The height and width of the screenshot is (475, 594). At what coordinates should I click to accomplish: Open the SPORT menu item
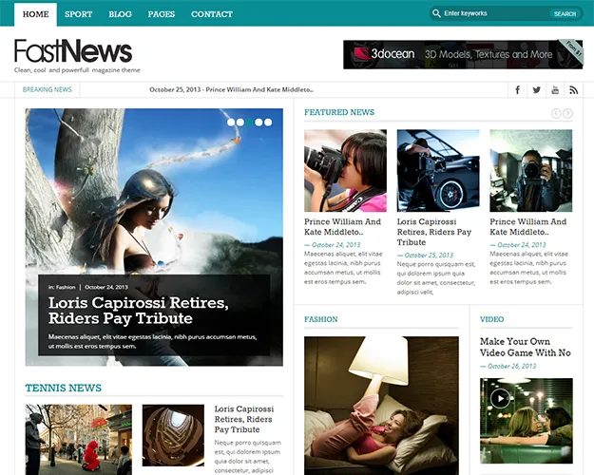79,14
